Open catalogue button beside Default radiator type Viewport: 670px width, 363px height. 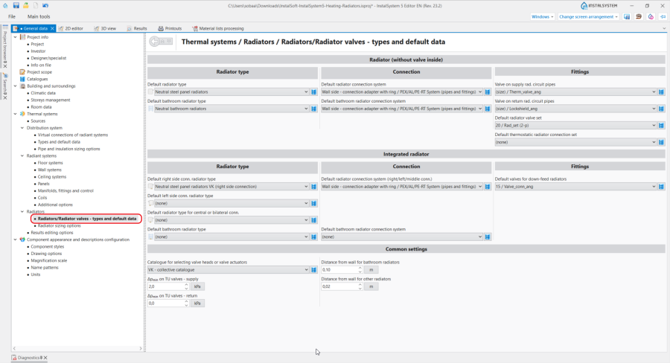[313, 91]
